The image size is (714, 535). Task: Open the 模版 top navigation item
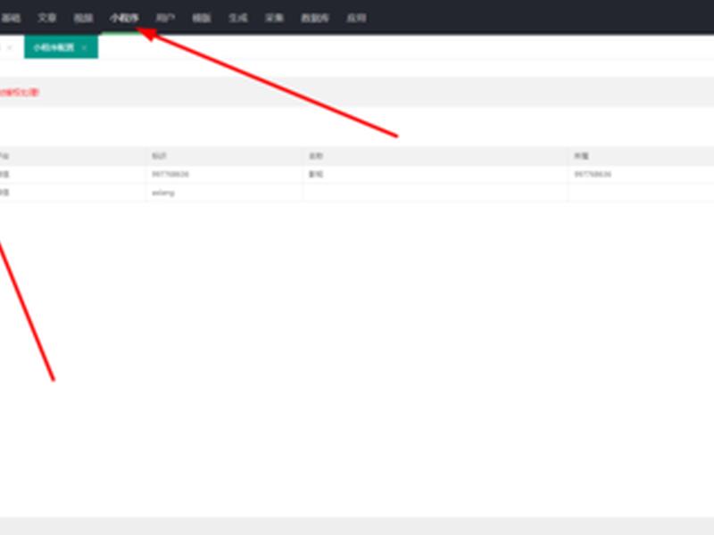pos(202,18)
